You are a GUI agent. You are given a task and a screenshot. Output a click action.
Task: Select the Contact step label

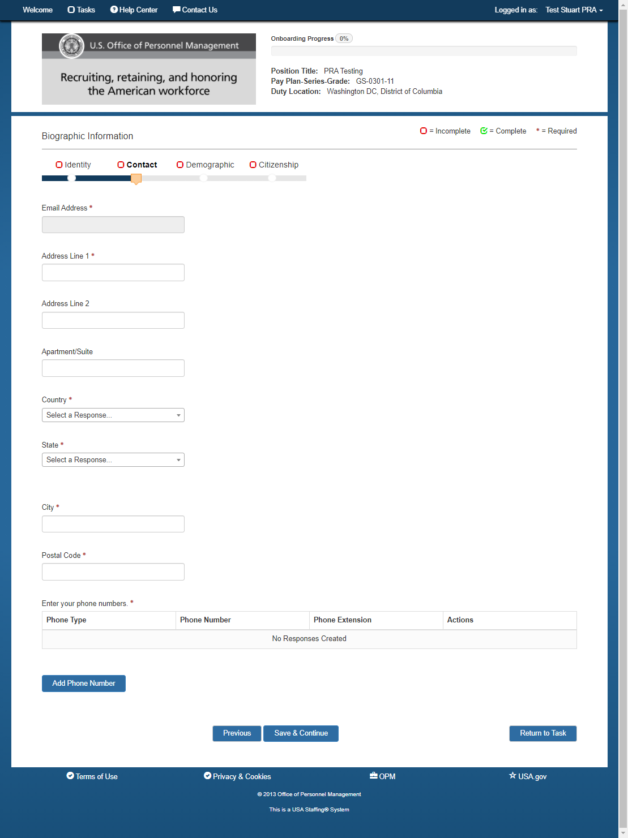click(x=142, y=165)
